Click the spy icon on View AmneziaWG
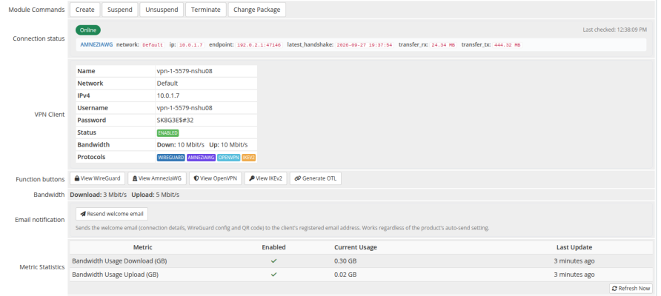This screenshot has width=661, height=296. point(135,178)
